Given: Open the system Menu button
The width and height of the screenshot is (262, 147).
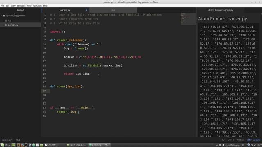Looking at the screenshot, I should (5, 145).
